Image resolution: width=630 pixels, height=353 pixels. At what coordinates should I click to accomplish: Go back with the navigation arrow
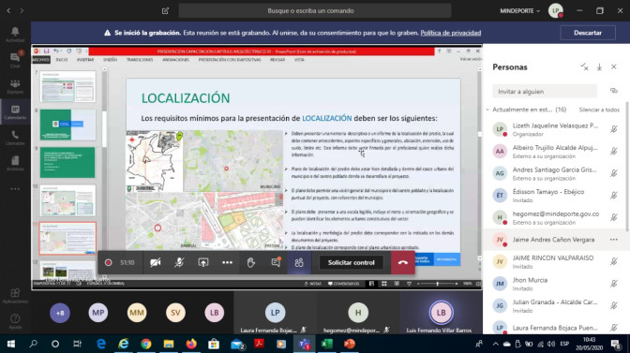[8, 11]
